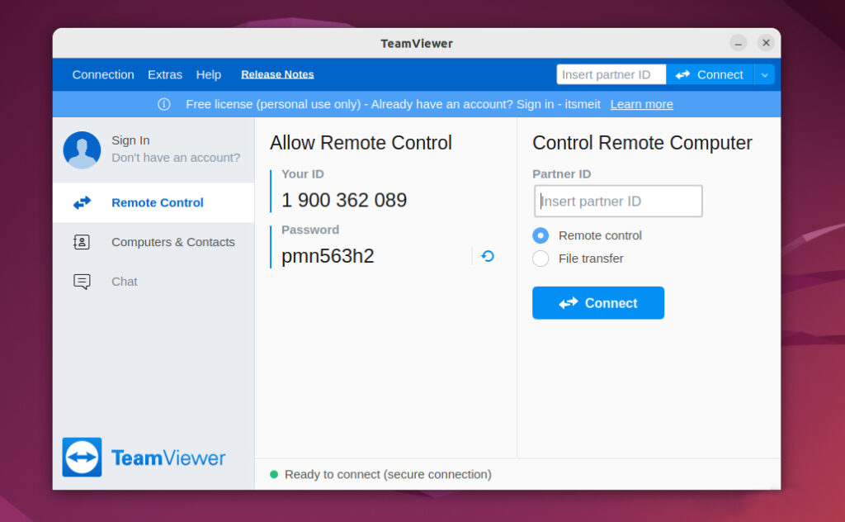The height and width of the screenshot is (522, 845).
Task: Click the Sign In avatar icon
Action: (81, 150)
